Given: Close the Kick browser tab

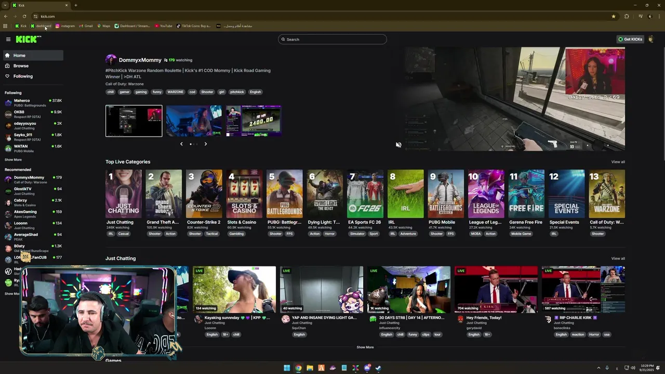Looking at the screenshot, I should tap(66, 5).
